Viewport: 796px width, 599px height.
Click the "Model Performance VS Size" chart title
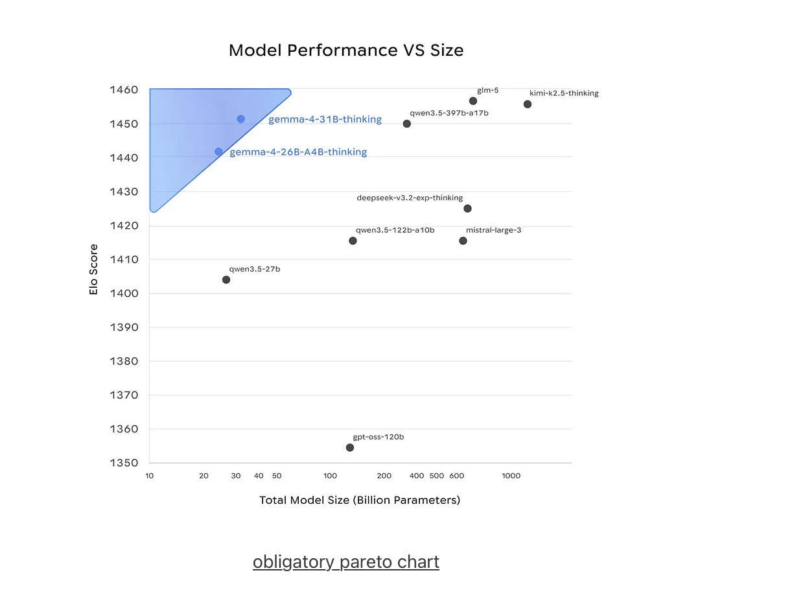tap(346, 51)
